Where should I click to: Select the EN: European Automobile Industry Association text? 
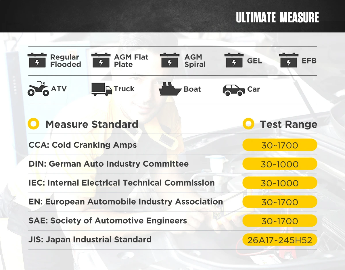point(126,202)
